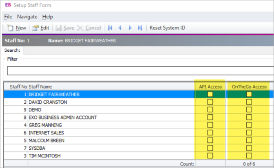The image size is (274, 168).
Task: Toggle OnTheGo Access for Tim McIntosh
Action: point(249,155)
